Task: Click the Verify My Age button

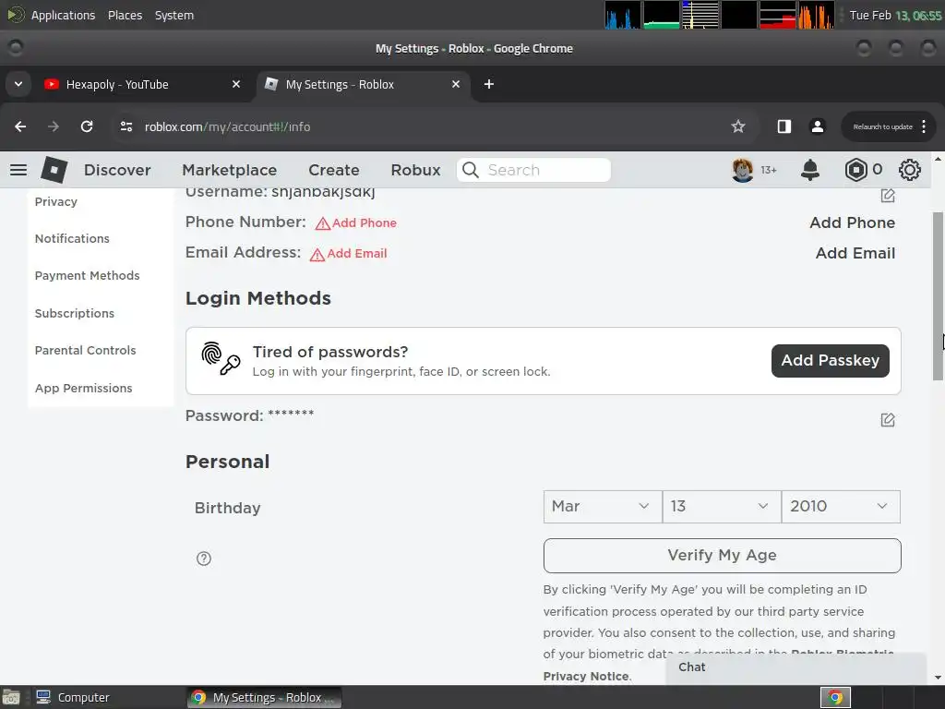Action: pyautogui.click(x=722, y=555)
